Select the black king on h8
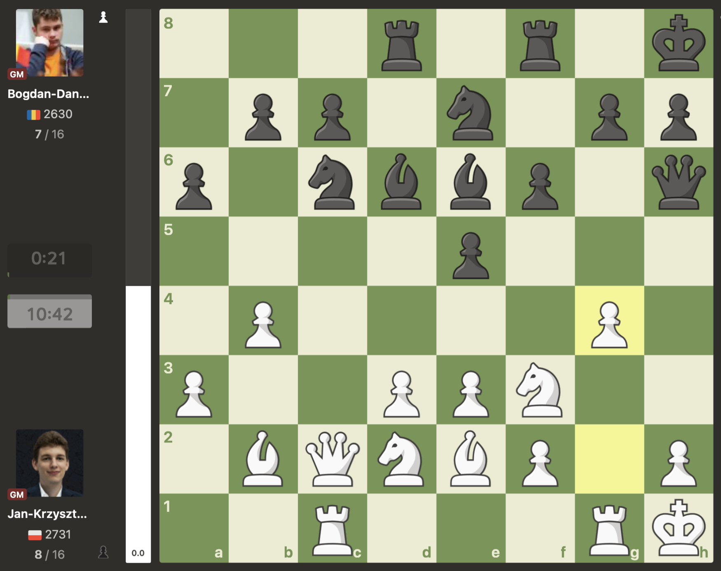This screenshot has height=571, width=721. (678, 44)
